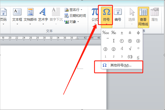The image size is (165, 110).
Task: Insert an Object (对象)
Action: [70, 22]
